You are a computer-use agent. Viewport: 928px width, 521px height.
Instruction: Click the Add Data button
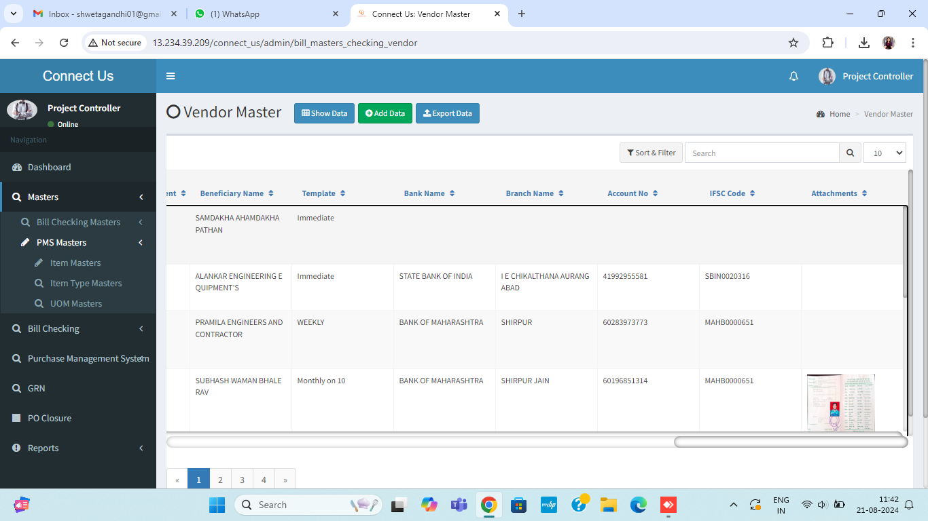tap(385, 113)
